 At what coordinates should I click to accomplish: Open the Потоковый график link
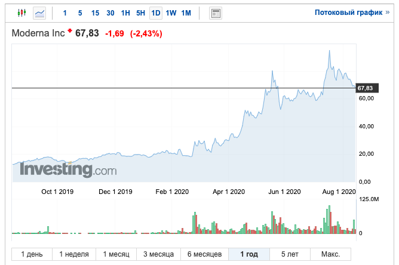tap(352, 13)
